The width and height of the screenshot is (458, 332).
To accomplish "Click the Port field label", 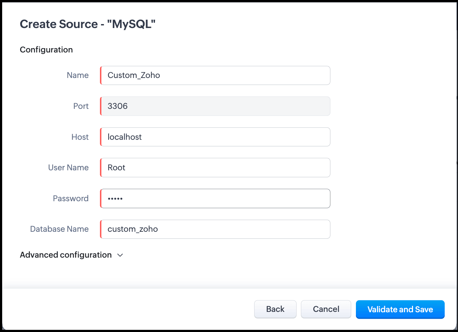I will tap(81, 106).
